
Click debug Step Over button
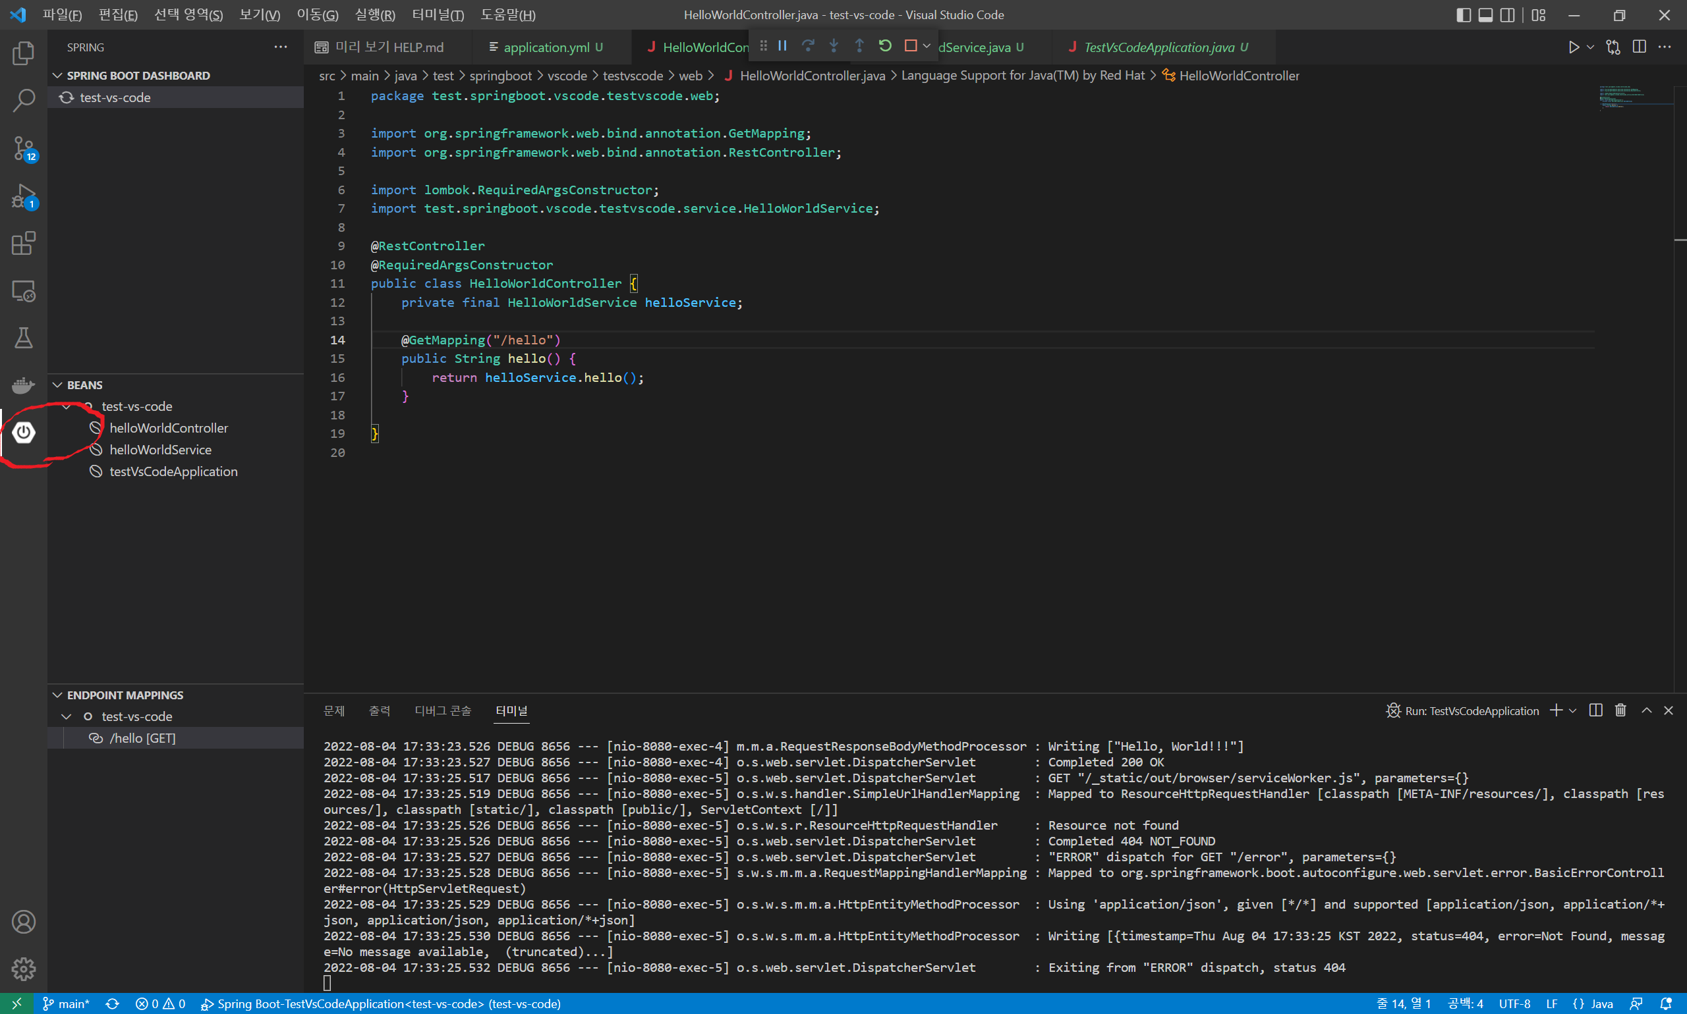click(808, 46)
